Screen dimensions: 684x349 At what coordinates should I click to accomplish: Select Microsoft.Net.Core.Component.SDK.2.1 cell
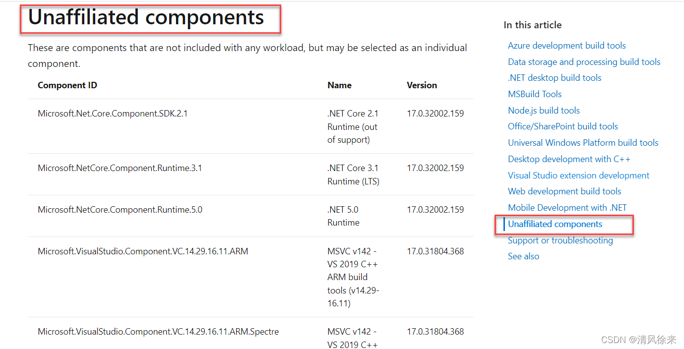click(113, 114)
